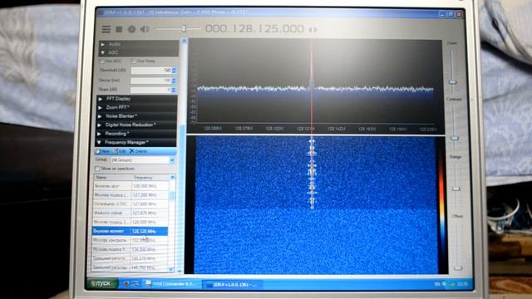
Task: Click the taskbar clock
Action: pos(463,284)
